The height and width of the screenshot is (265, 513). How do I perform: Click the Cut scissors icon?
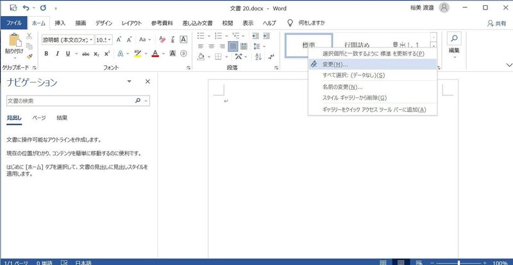[29, 37]
